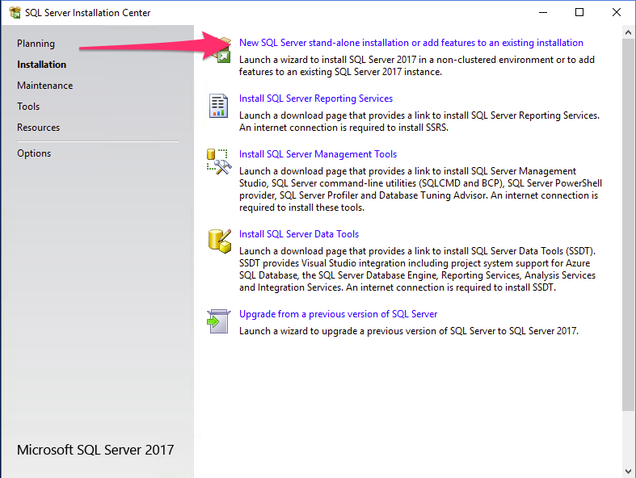
Task: Click the scrollbar down arrow
Action: (x=628, y=472)
